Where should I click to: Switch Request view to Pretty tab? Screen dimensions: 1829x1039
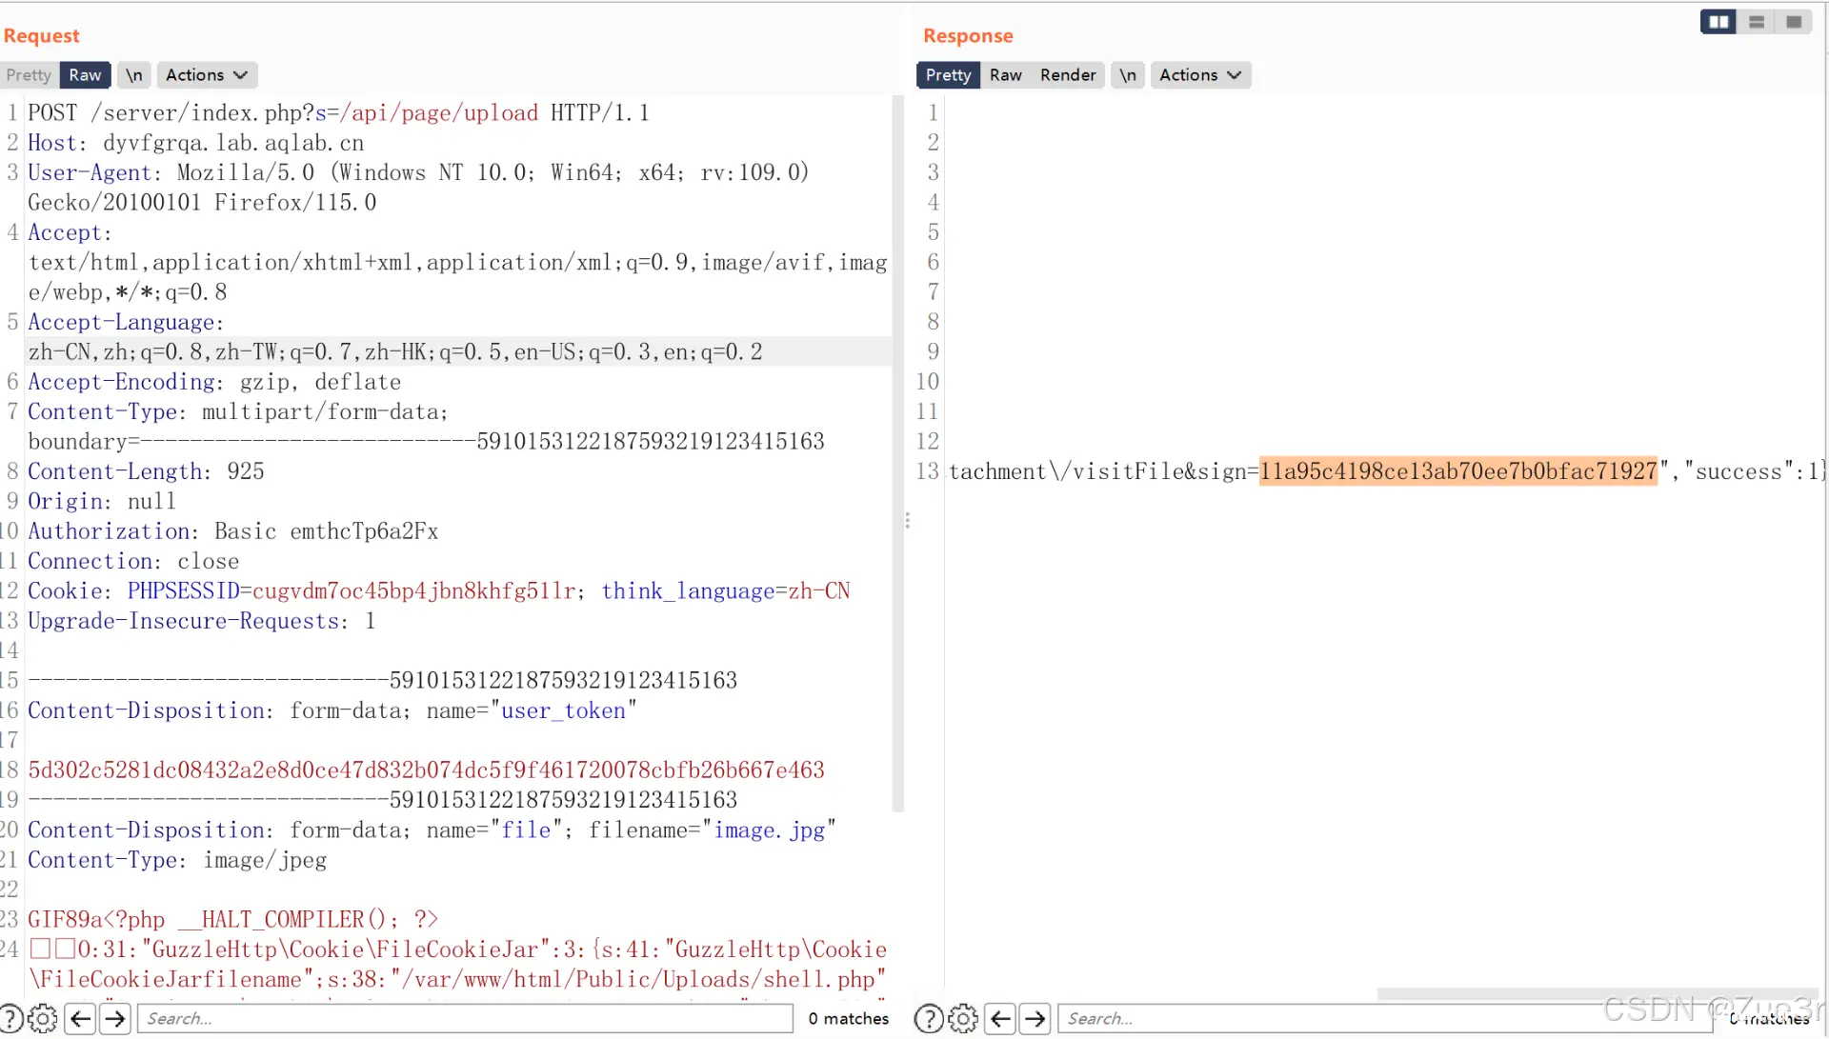click(29, 74)
